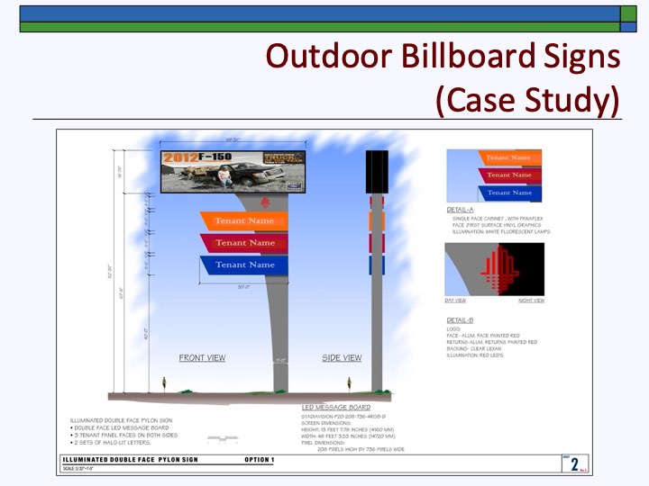Click the 2012 F-150 LED billboard image
The image size is (649, 486).
[x=233, y=171]
